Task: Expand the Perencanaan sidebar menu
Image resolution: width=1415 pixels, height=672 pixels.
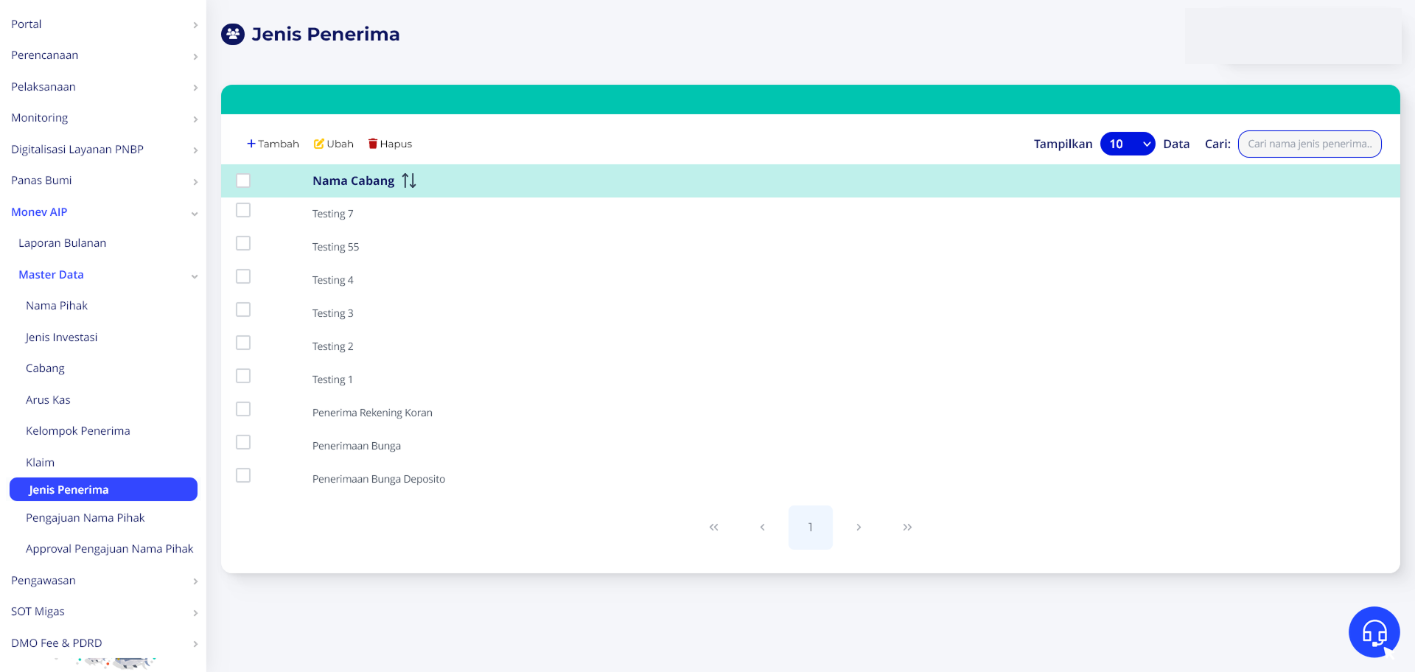Action: (103, 55)
